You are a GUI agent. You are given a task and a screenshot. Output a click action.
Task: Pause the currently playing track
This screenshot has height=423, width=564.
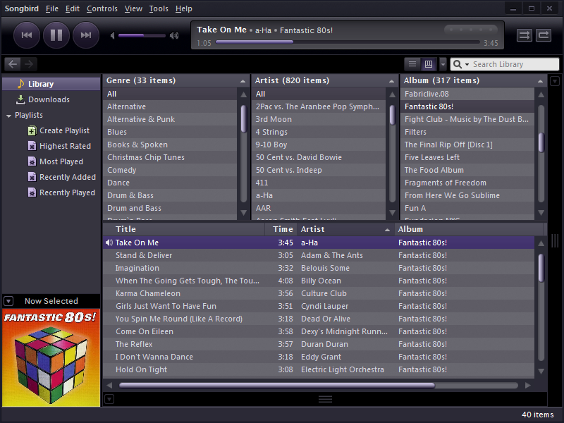(56, 35)
